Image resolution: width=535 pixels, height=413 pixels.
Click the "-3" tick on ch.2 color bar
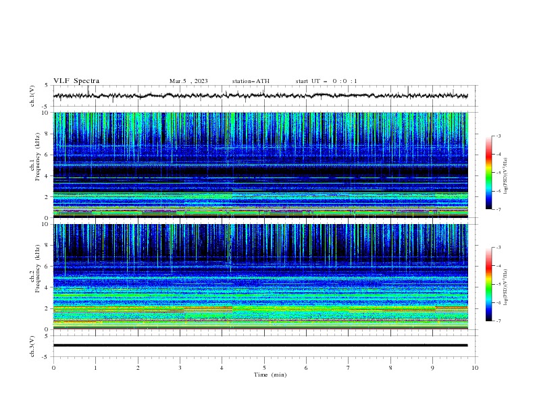tap(498, 248)
